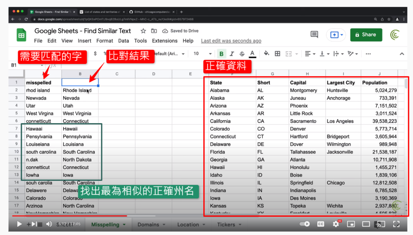This screenshot has width=413, height=235.
Task: Open the fill color bucket
Action: (x=266, y=54)
